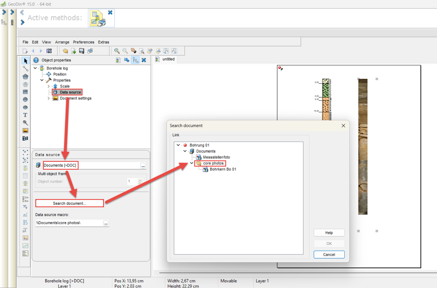Collapse the Borehole log tree node
437x288 pixels.
35,68
